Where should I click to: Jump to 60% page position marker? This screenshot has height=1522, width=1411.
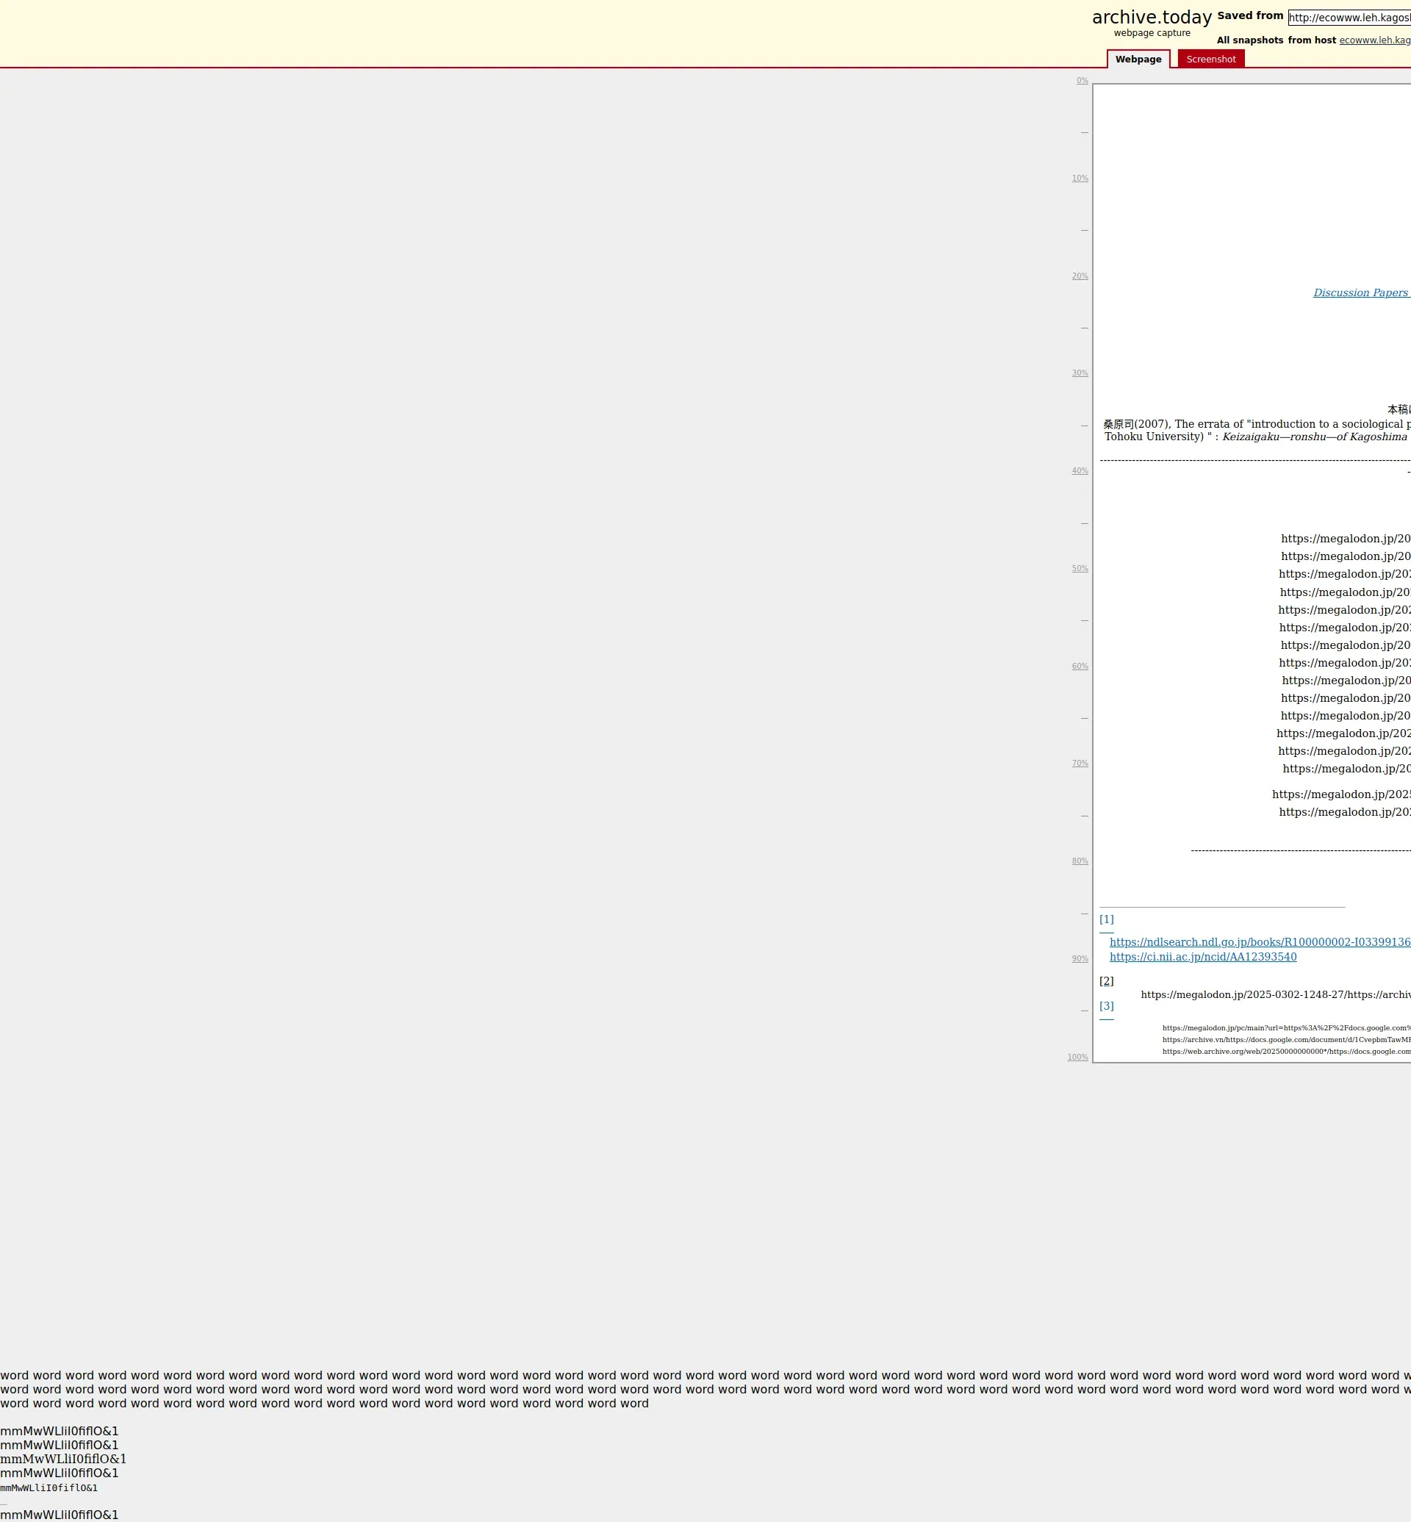click(x=1080, y=667)
